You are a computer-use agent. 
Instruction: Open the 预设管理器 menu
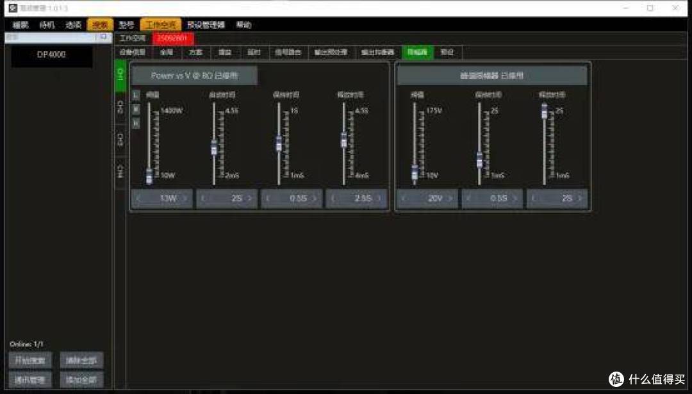tap(206, 25)
